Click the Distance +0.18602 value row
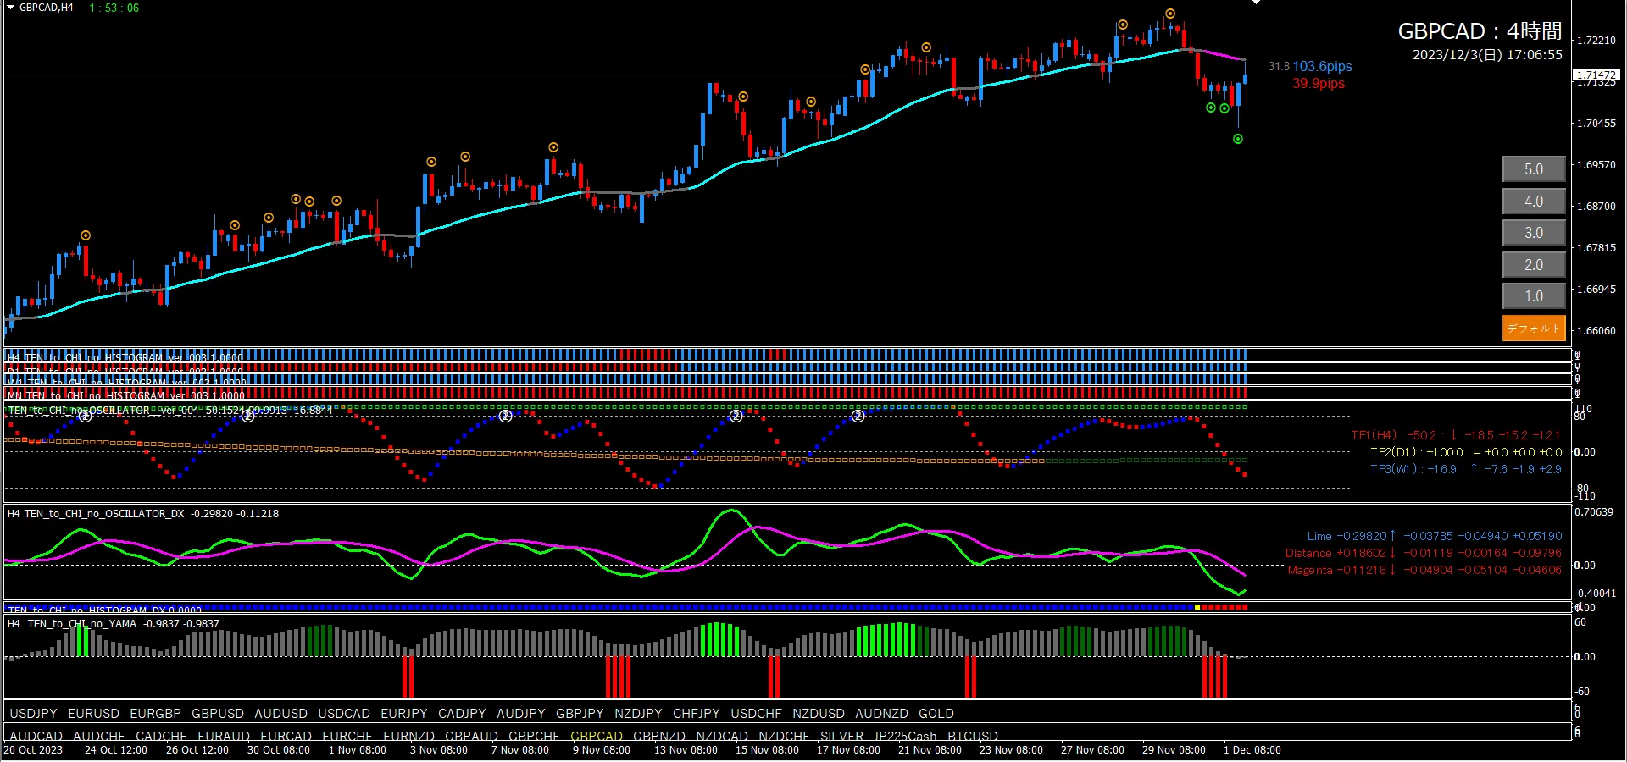The width and height of the screenshot is (1627, 762). pyautogui.click(x=1424, y=553)
